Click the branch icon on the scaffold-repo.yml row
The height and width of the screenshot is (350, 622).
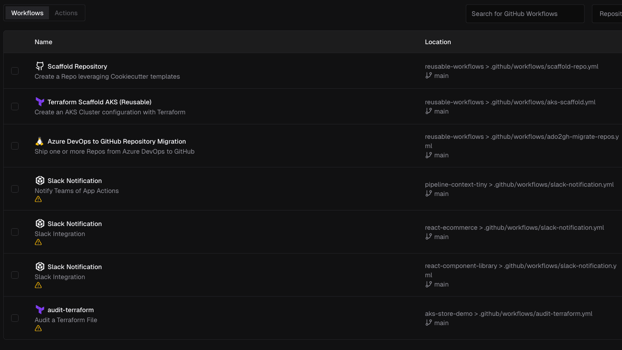tap(429, 76)
